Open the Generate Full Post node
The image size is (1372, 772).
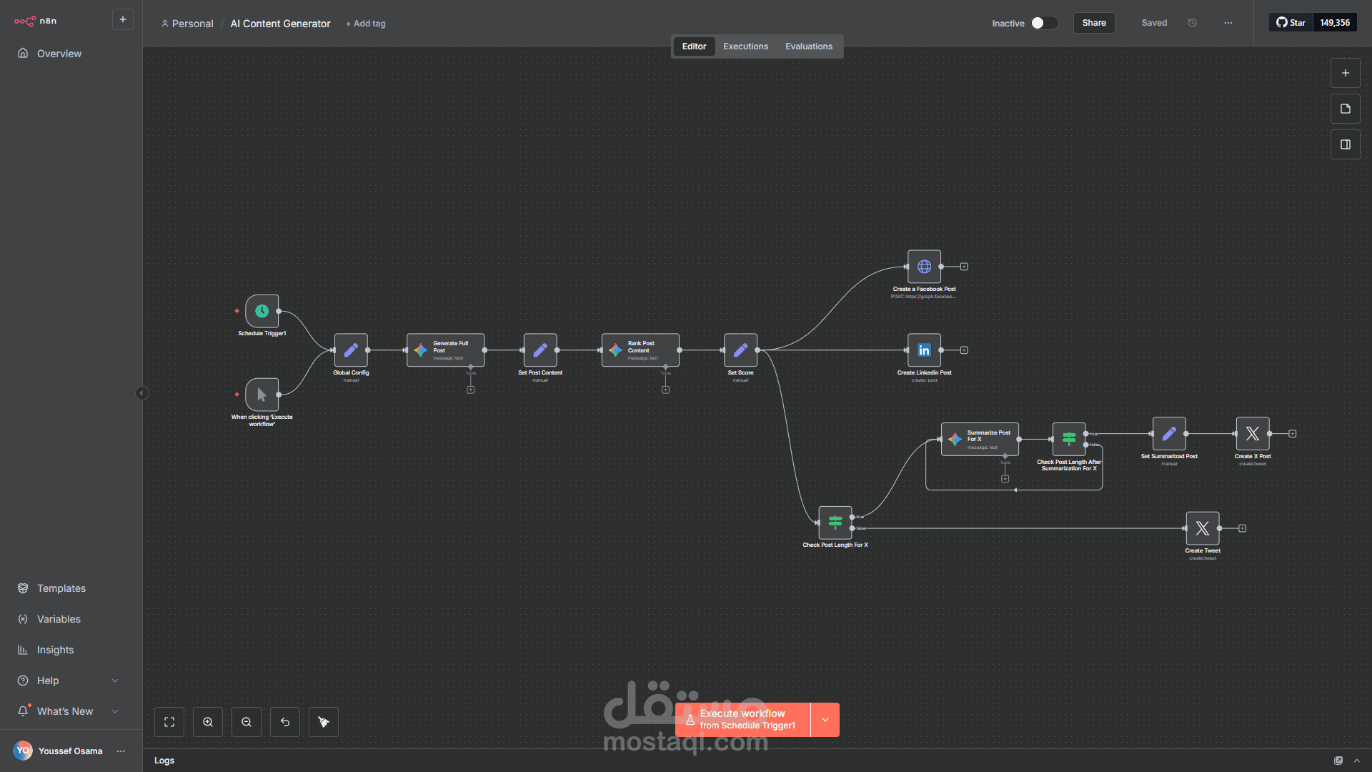pos(445,350)
